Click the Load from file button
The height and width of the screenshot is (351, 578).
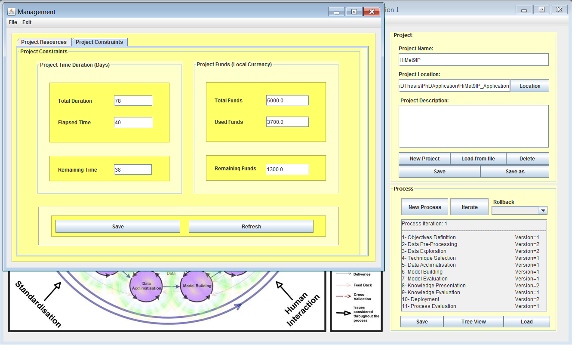tap(478, 159)
